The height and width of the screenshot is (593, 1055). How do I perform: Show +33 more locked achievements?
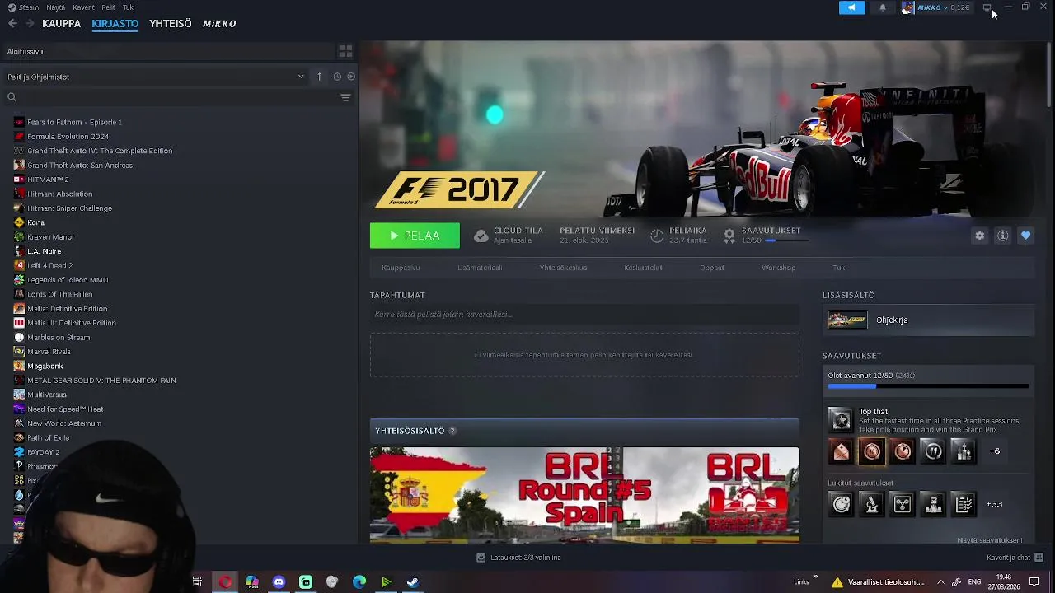(x=995, y=504)
